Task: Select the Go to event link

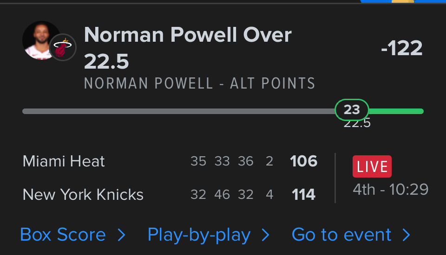Action: 341,235
